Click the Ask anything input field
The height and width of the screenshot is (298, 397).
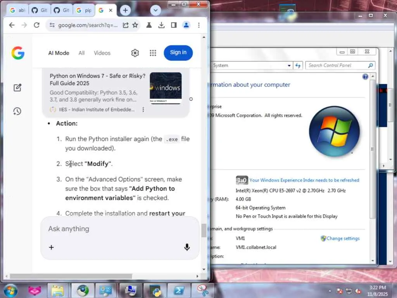coord(119,229)
